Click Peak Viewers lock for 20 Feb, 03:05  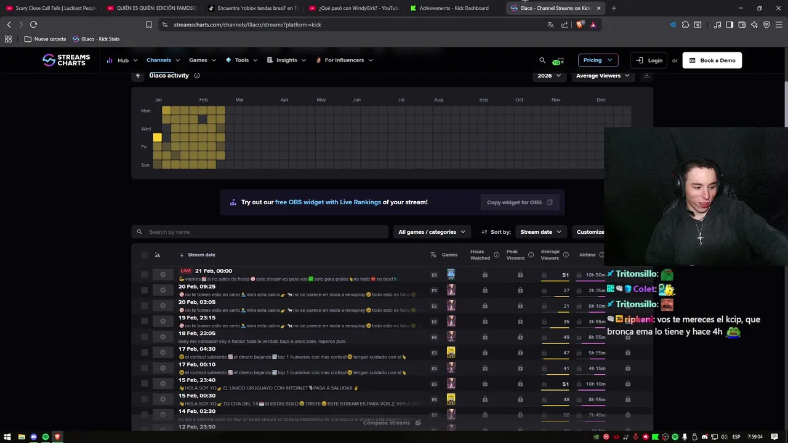520,306
